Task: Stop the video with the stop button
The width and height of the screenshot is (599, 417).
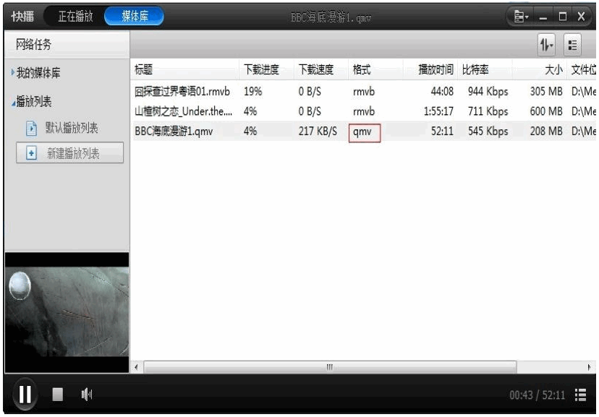Action: tap(58, 395)
